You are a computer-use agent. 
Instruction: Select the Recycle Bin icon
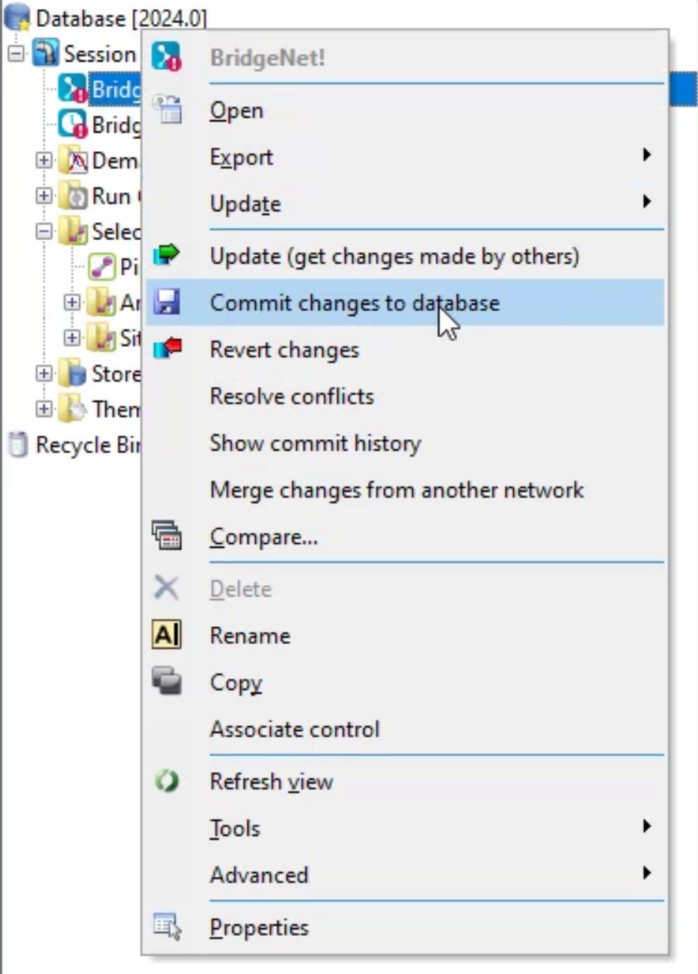[17, 444]
